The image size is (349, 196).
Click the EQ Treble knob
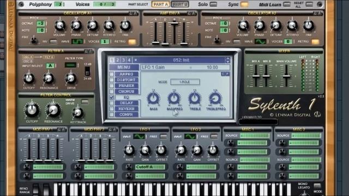click(x=195, y=98)
